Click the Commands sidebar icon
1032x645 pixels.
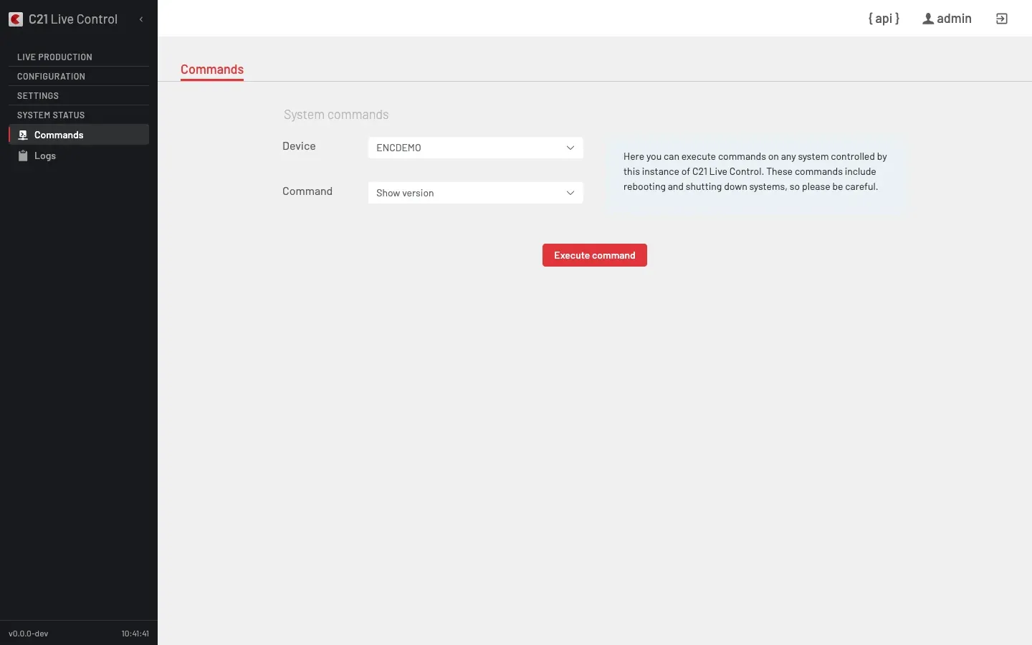[23, 135]
